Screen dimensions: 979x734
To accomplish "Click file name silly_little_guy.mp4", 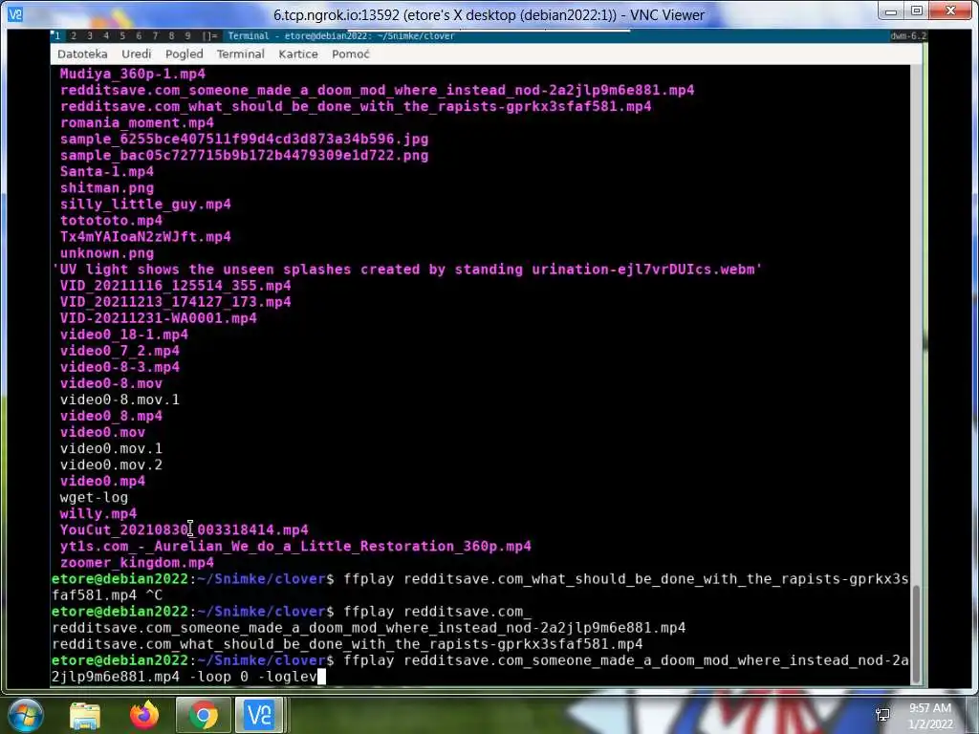I will [145, 205].
